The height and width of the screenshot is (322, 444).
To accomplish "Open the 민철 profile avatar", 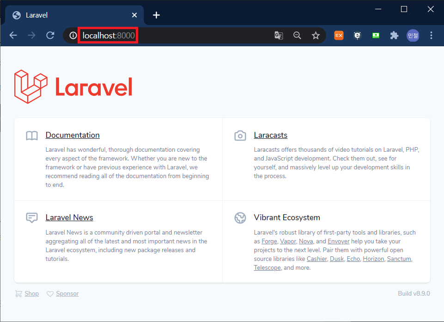I will coord(413,36).
